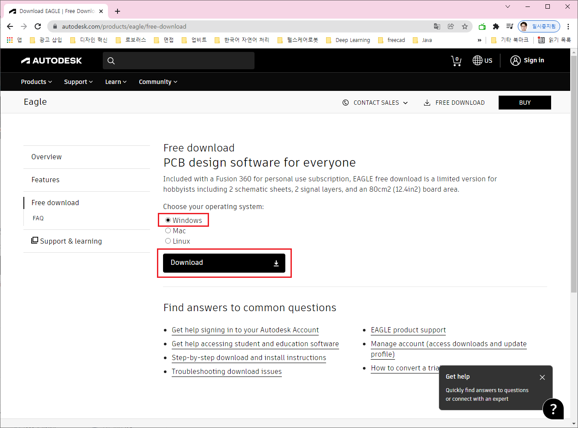Open Troubleshooting download issues link
The image size is (578, 428).
click(227, 371)
